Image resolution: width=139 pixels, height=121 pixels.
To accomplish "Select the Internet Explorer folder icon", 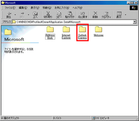I will [66, 29].
